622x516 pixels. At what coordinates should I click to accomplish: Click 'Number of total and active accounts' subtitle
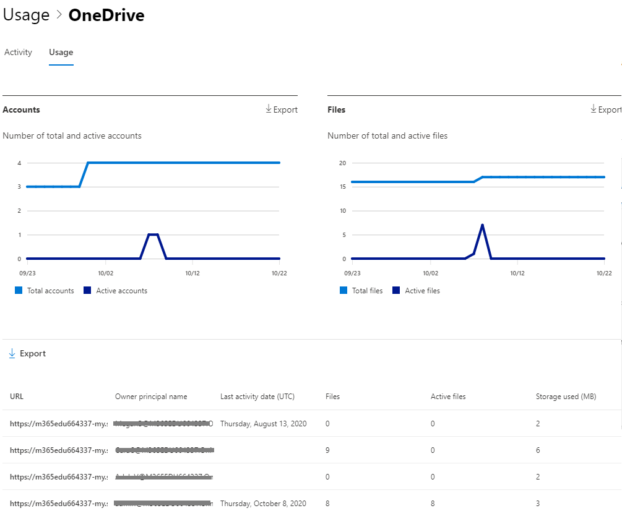point(72,135)
